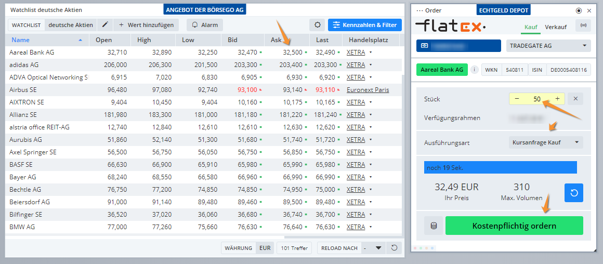
Task: Switch to the Verkauf tab
Action: [556, 27]
